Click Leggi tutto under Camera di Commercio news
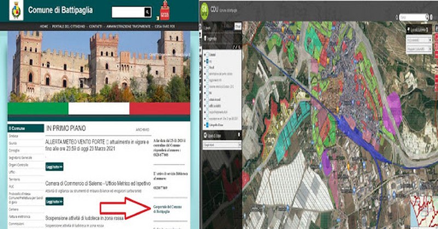The image size is (438, 229). (54, 201)
